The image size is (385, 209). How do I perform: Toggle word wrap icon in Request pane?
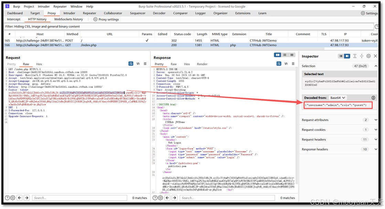click(131, 64)
